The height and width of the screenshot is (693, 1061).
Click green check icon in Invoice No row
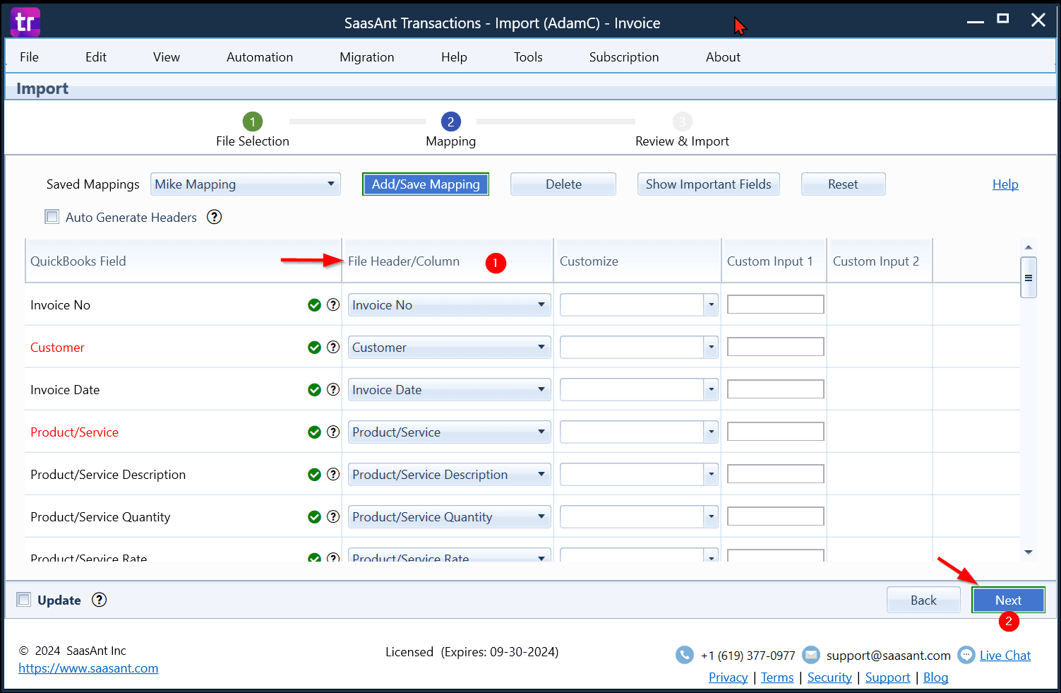(315, 304)
